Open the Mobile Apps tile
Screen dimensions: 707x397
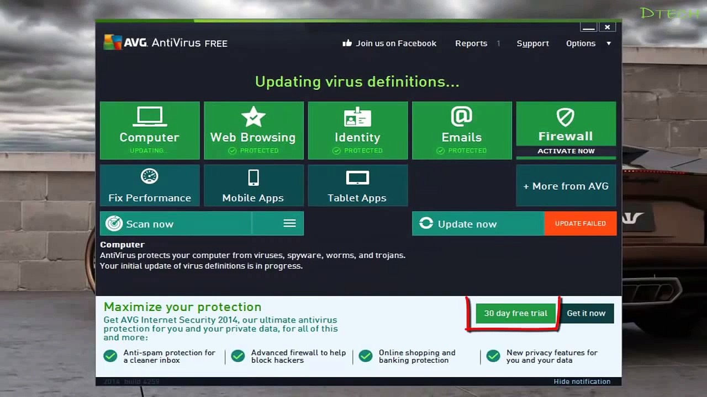254,185
